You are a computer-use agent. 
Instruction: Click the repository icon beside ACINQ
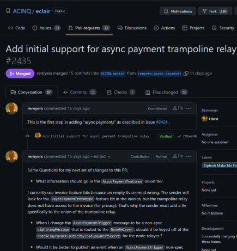(8, 11)
